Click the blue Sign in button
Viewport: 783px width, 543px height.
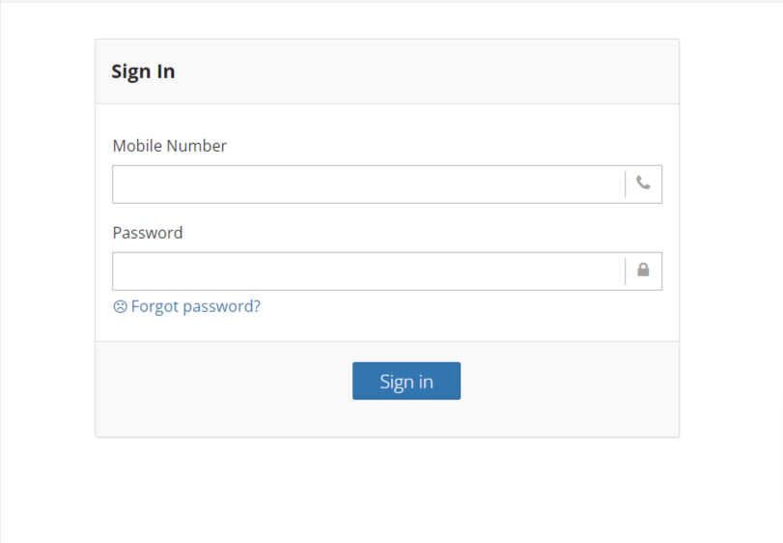[x=406, y=381]
